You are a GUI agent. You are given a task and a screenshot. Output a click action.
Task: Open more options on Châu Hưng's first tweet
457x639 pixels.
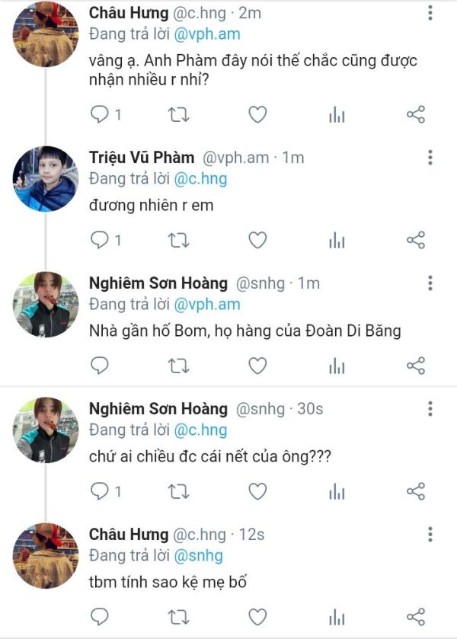[430, 13]
